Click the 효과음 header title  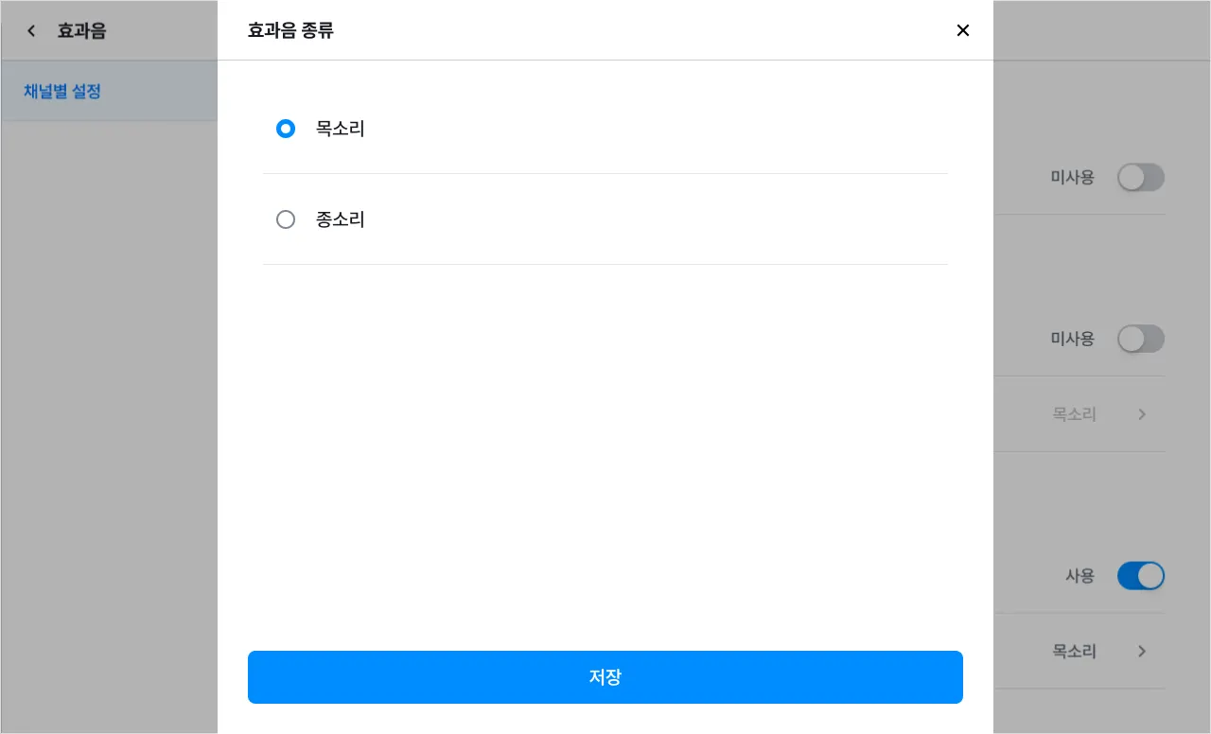[81, 31]
